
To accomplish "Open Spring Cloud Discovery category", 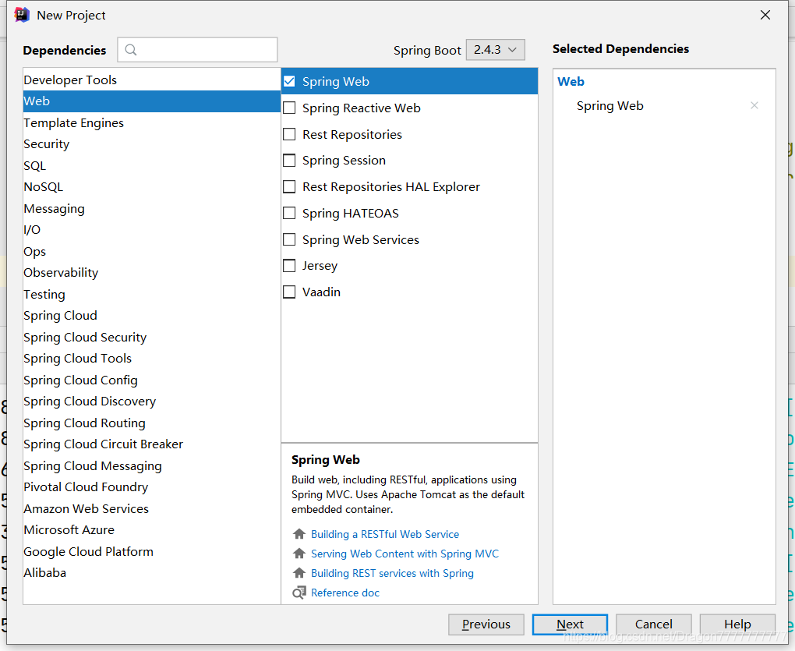I will (x=152, y=401).
